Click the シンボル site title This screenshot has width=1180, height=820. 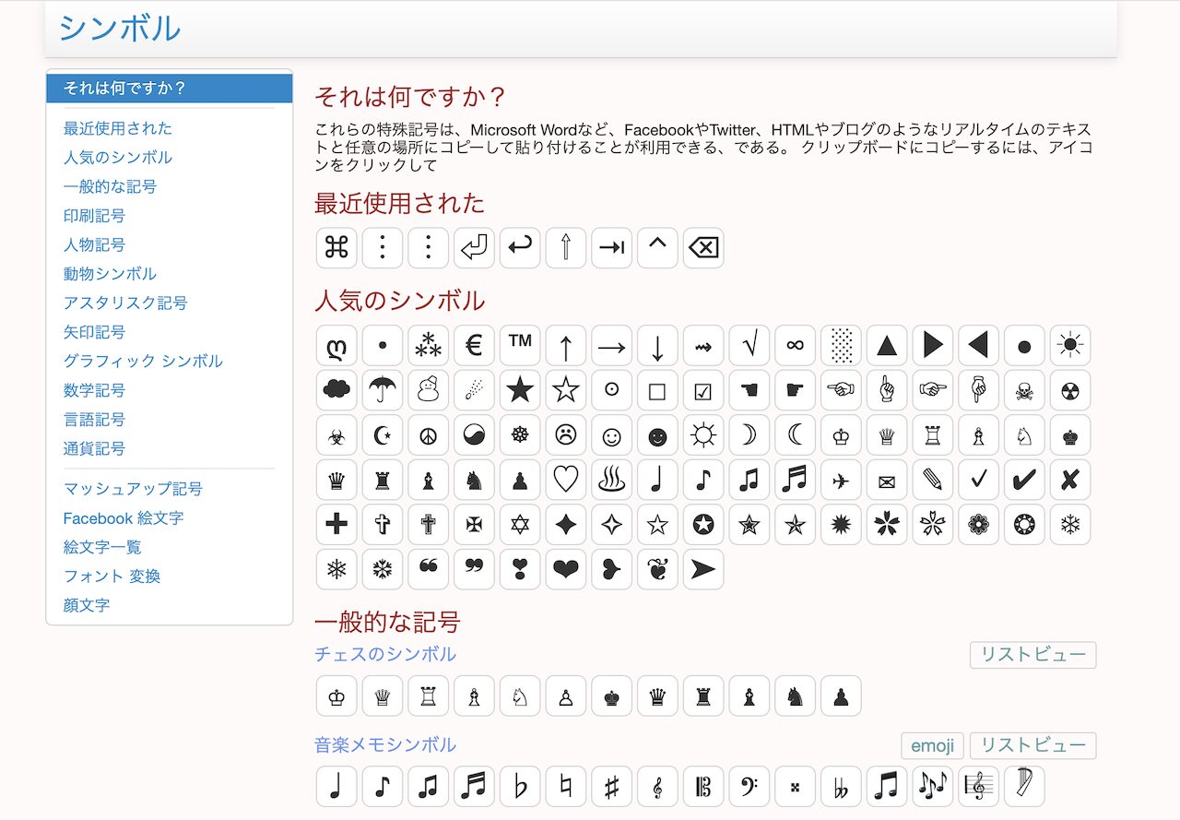point(120,29)
